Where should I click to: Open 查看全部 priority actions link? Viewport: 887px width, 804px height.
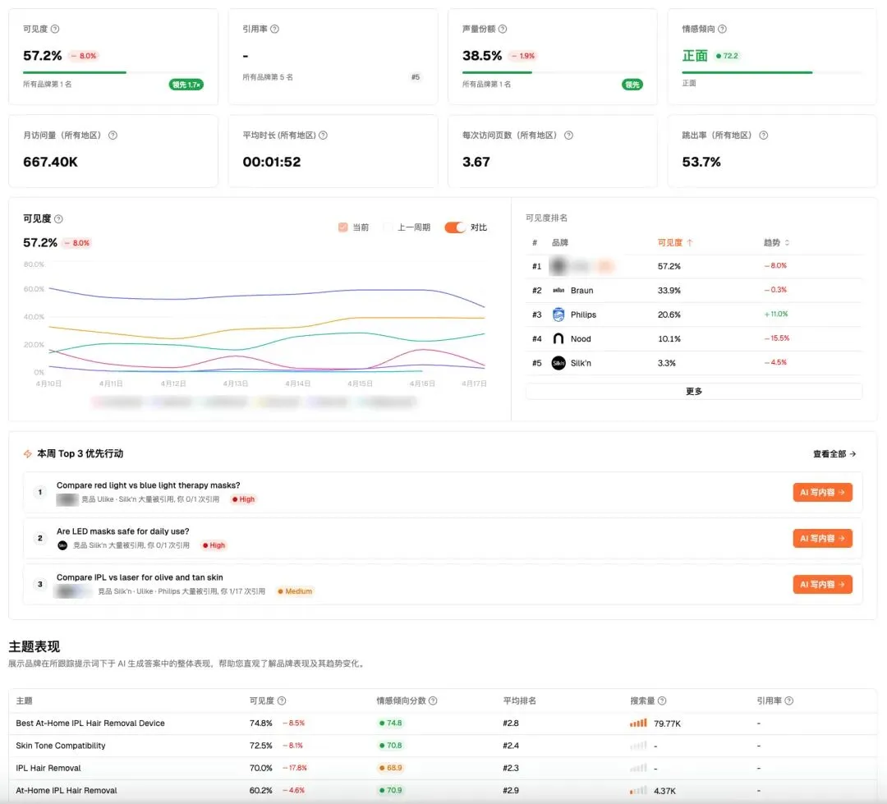click(x=834, y=454)
